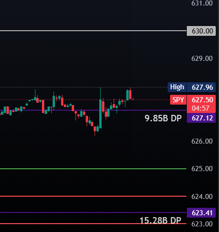
Task: Click the 15.28B DP text annotation
Action: [160, 220]
